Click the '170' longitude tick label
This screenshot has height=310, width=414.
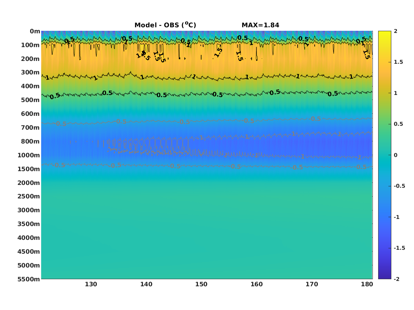(312, 284)
